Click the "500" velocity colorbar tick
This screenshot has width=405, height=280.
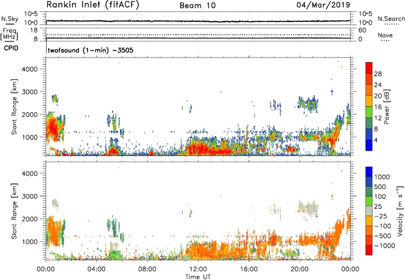pyautogui.click(x=380, y=187)
